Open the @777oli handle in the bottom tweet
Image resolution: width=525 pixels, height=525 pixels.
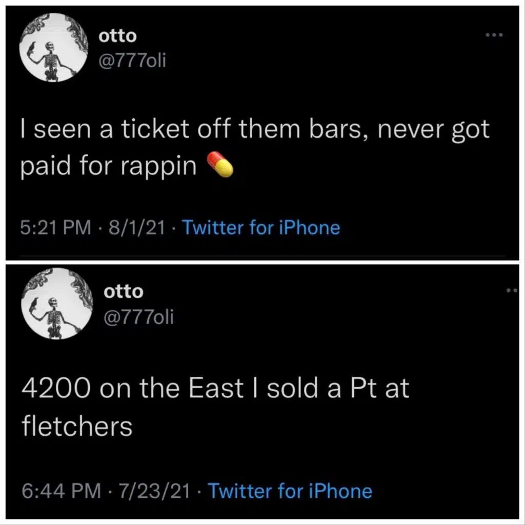139,317
